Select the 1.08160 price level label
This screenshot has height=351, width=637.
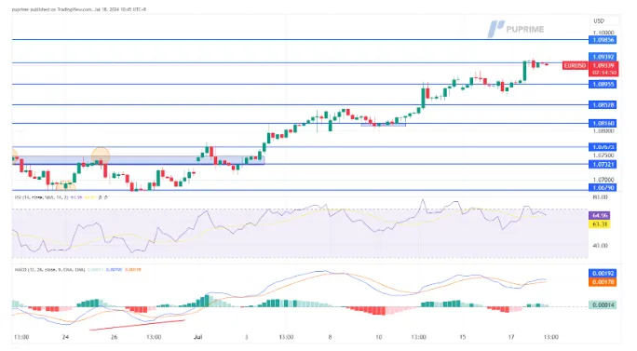click(603, 123)
